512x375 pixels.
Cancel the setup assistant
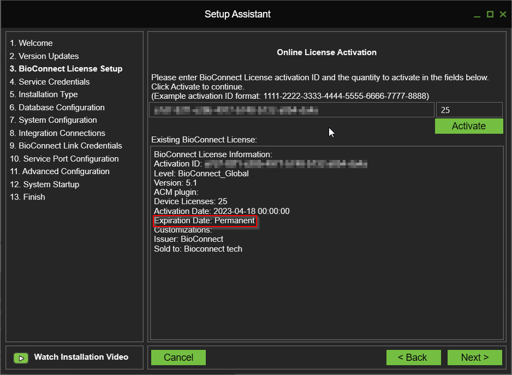pos(178,358)
